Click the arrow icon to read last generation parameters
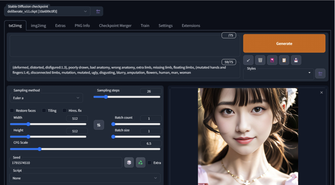 [248, 60]
